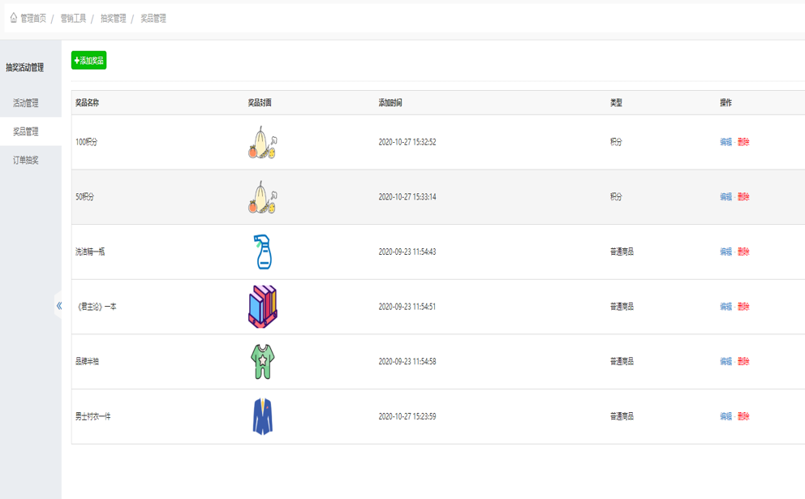This screenshot has height=499, width=805.
Task: Collapse the sidebar with double-chevron arrow
Action: (x=58, y=306)
